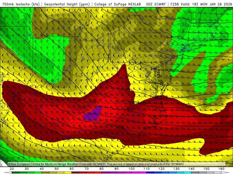Click the 40 value on the legend scale
The width and height of the screenshot is (233, 174).
pos(42,169)
